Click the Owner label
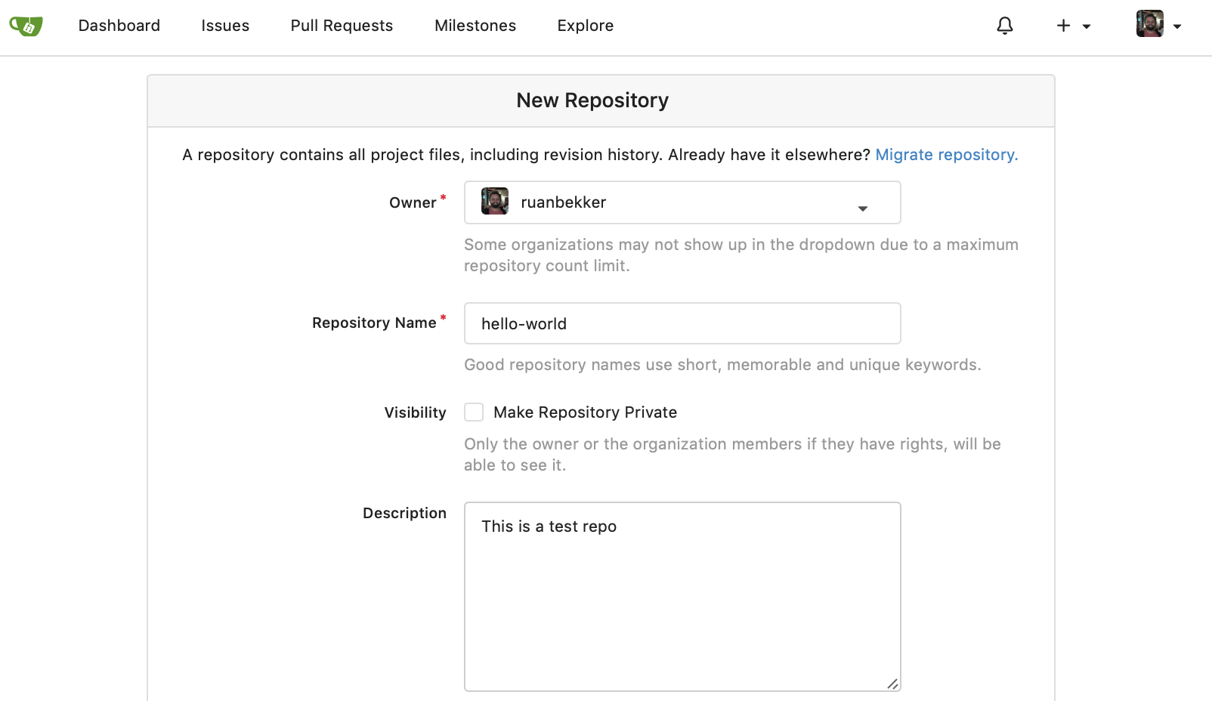 coord(413,202)
